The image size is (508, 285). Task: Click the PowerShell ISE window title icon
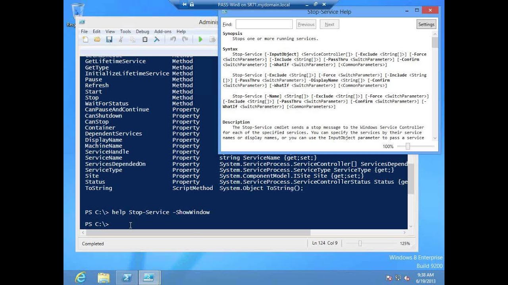(x=82, y=22)
